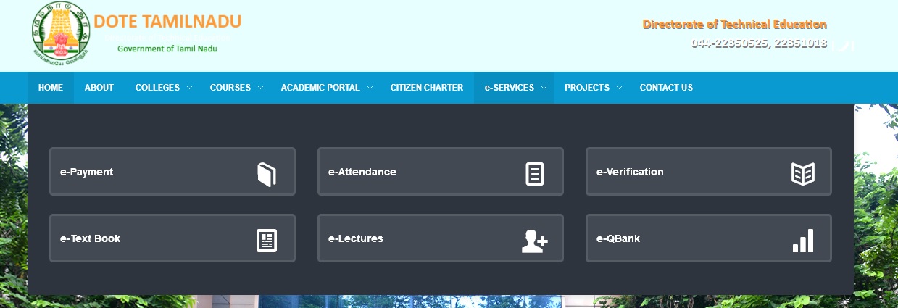
Task: Collapse the e-SERVICES dropdown chevron
Action: [x=544, y=88]
